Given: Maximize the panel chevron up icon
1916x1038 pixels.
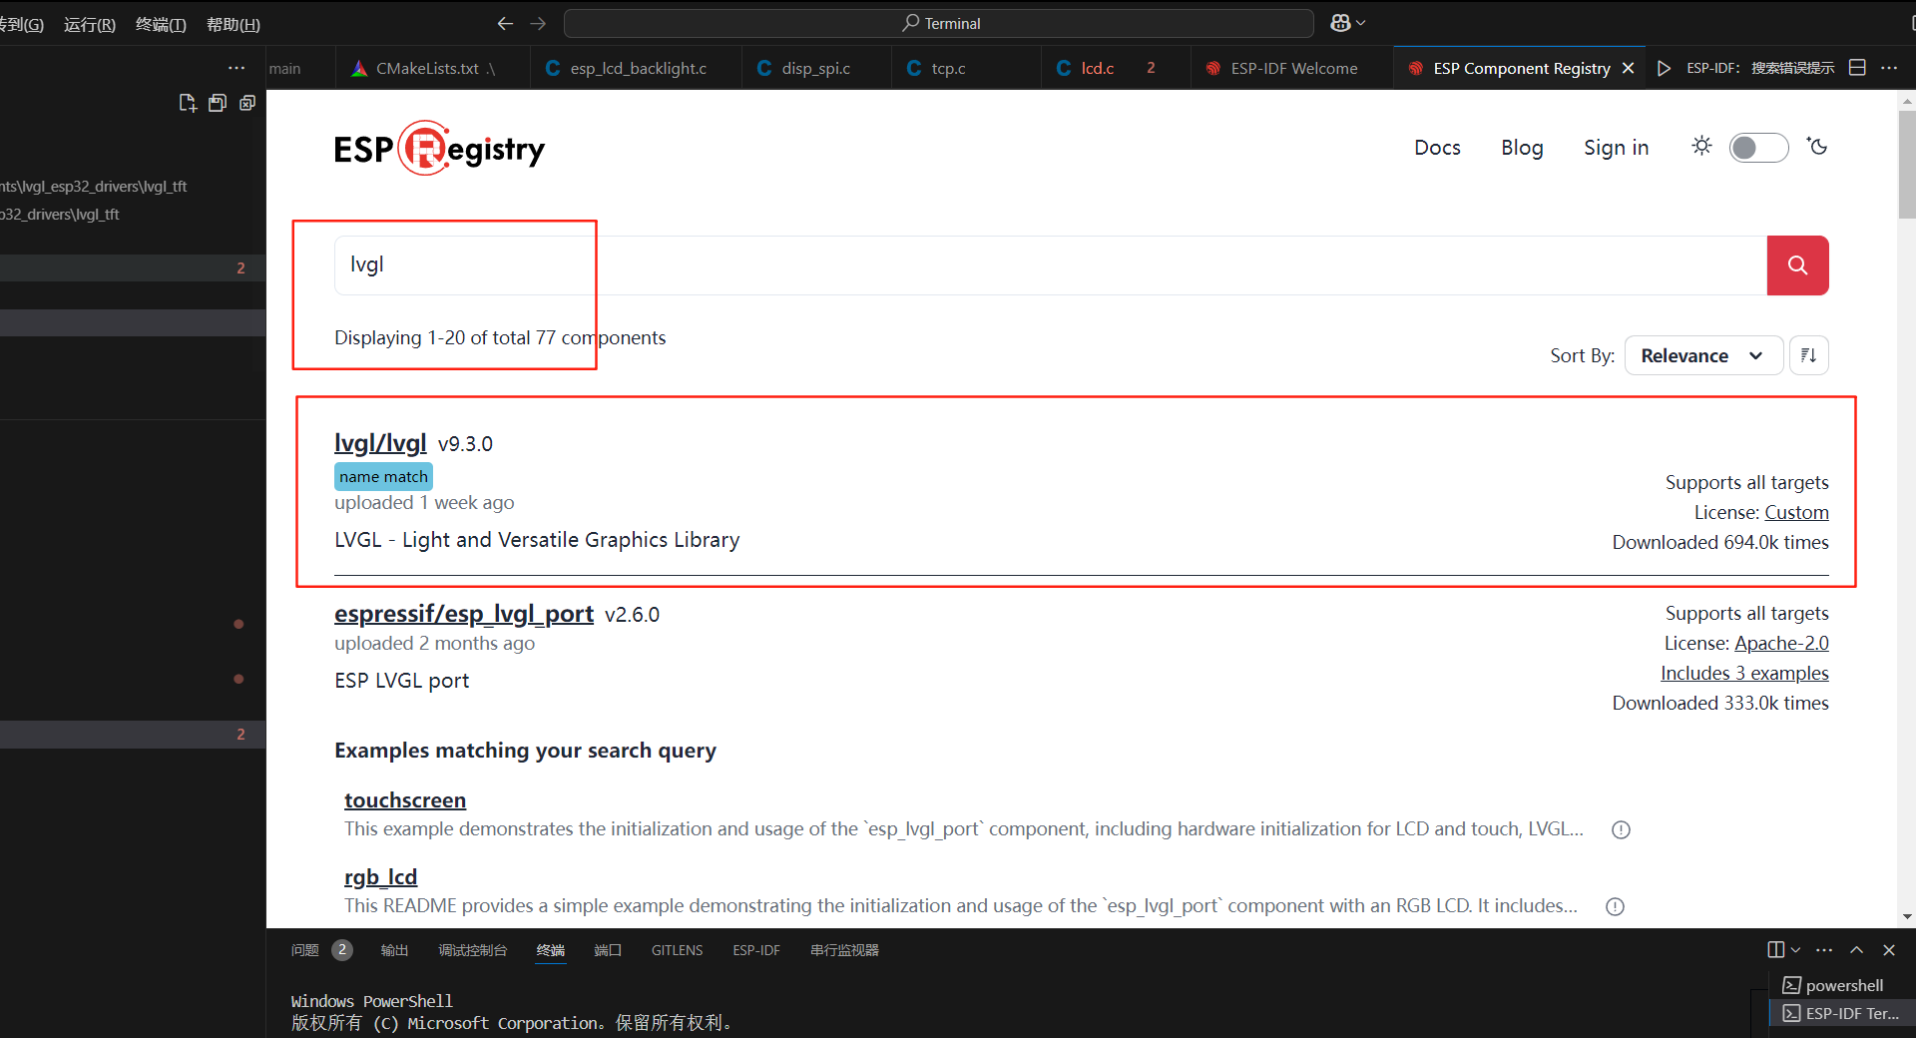Looking at the screenshot, I should tap(1856, 950).
